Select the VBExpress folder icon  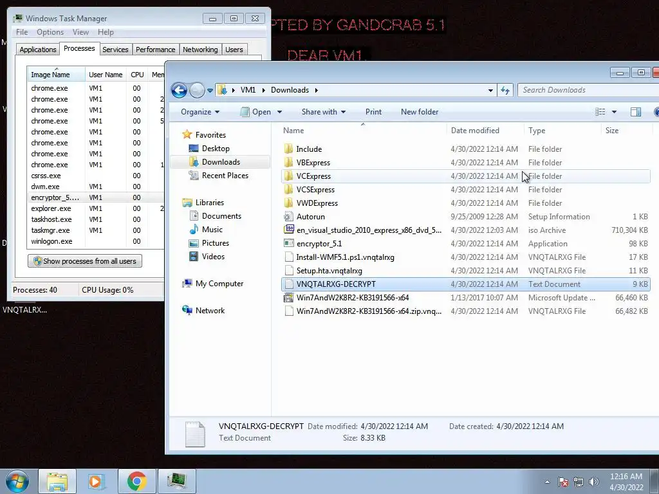click(288, 163)
